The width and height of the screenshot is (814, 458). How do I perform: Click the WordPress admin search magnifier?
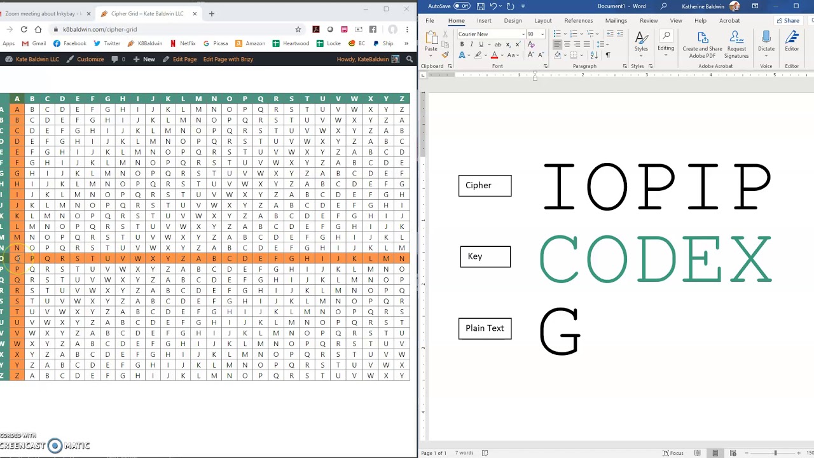click(410, 59)
